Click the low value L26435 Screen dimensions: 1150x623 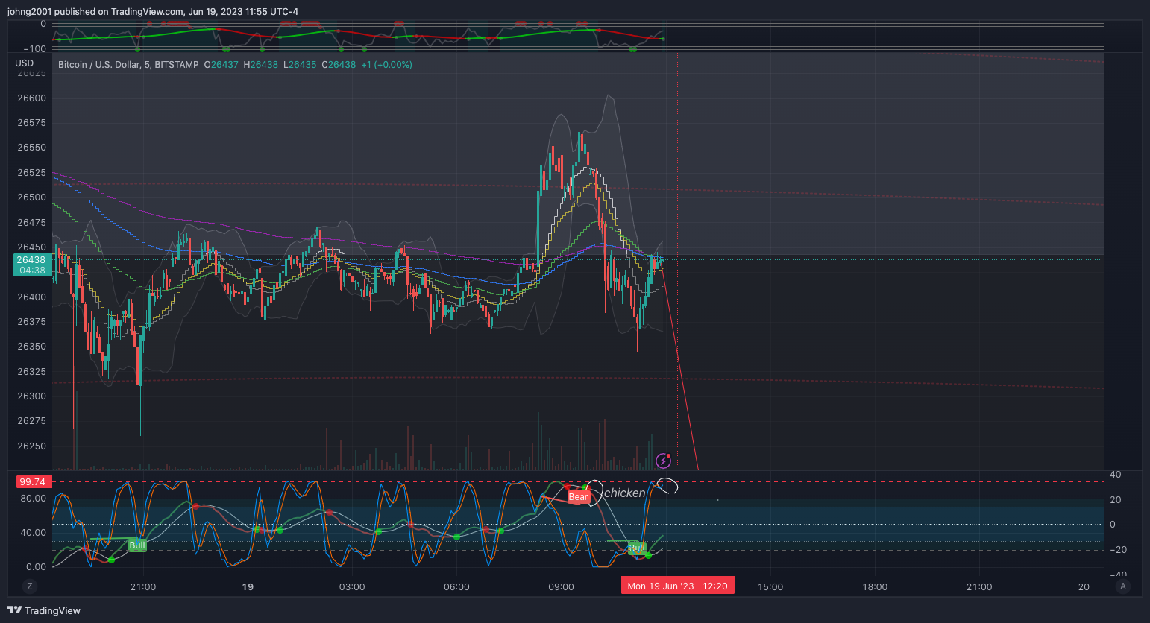[x=300, y=65]
